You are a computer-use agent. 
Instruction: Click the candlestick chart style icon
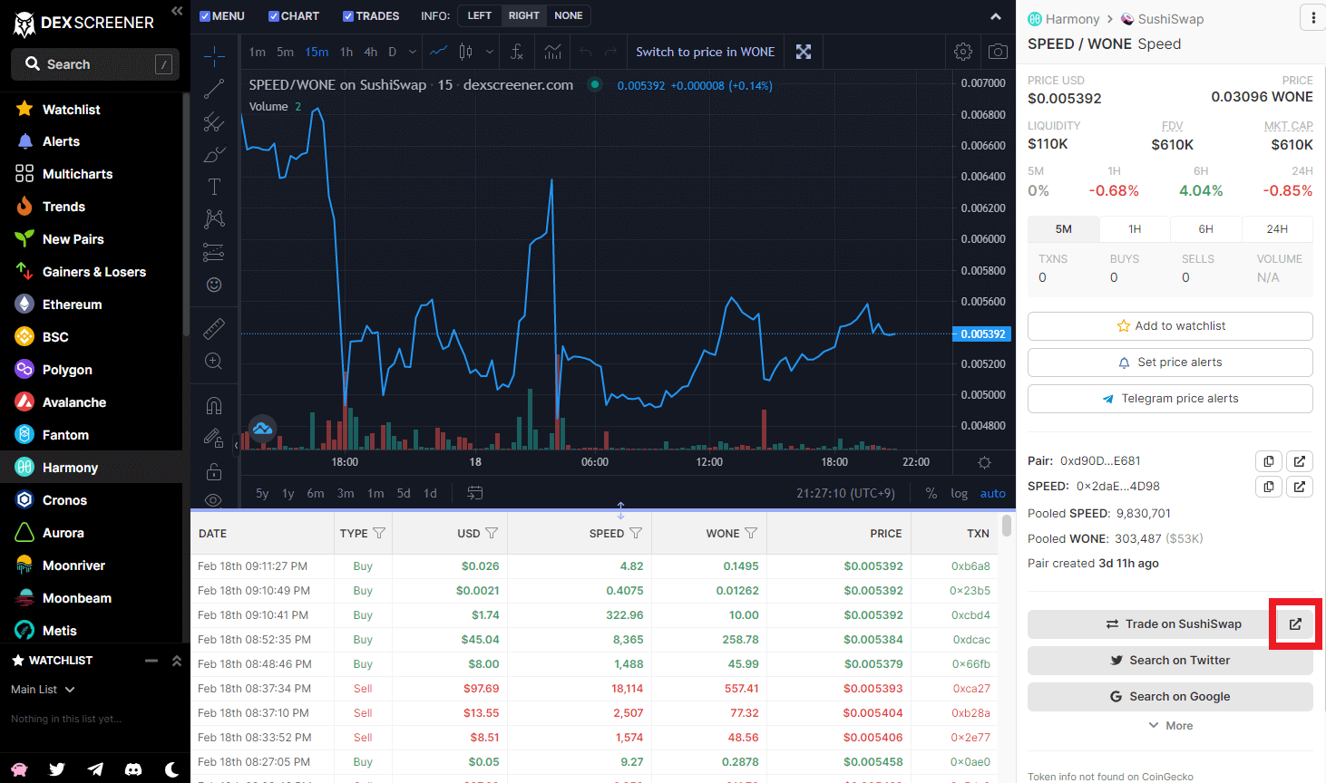pos(465,52)
